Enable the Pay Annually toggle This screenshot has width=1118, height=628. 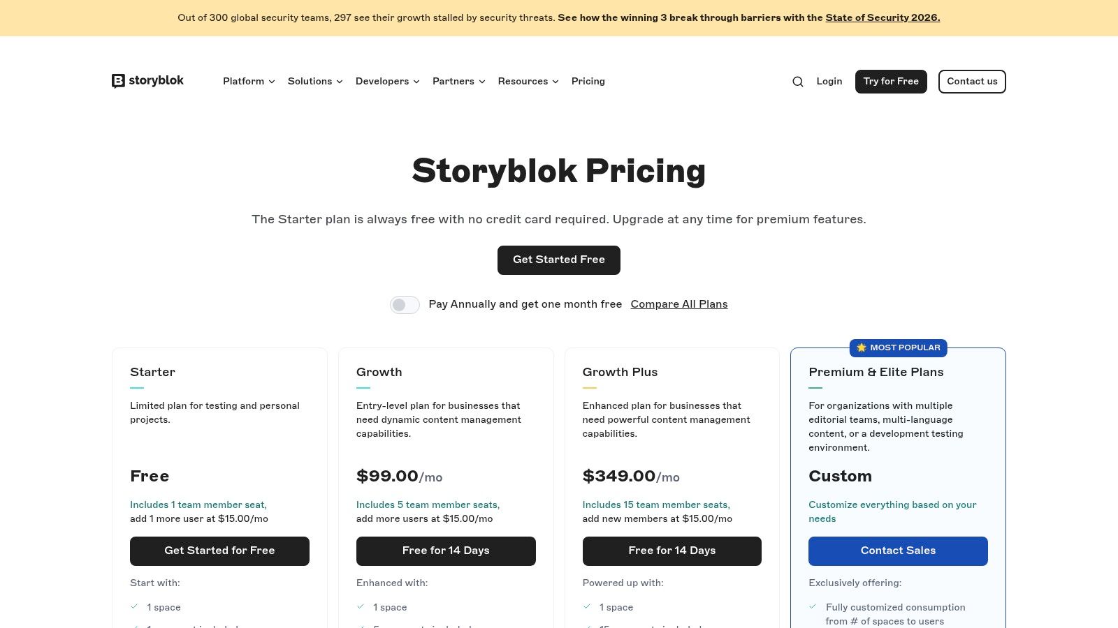click(405, 305)
